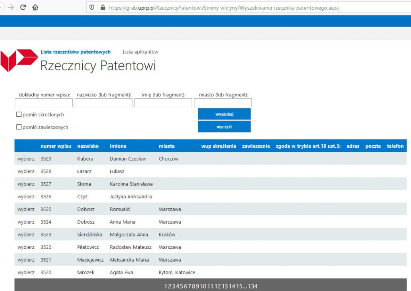The width and height of the screenshot is (411, 291).
Task: Select wybierz for entry 3521 Maciejewicz
Action: pyautogui.click(x=26, y=260)
